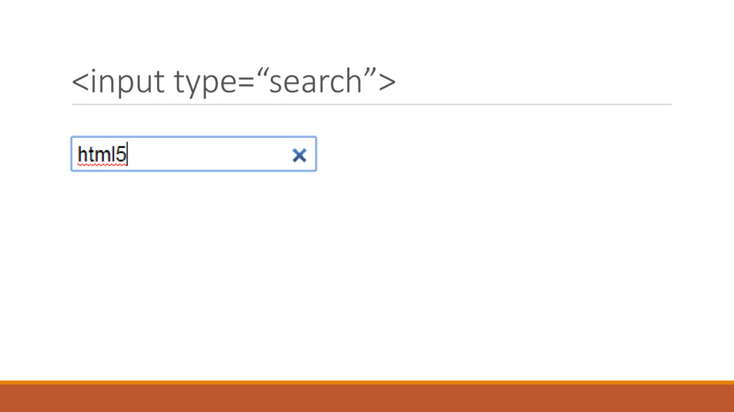Click the blank white area of slide
Screen dimensions: 734x412
pyautogui.click(x=430, y=272)
